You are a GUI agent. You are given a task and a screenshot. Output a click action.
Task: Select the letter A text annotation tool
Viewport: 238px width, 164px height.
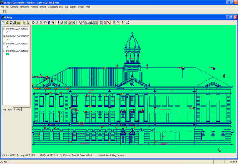point(80,23)
